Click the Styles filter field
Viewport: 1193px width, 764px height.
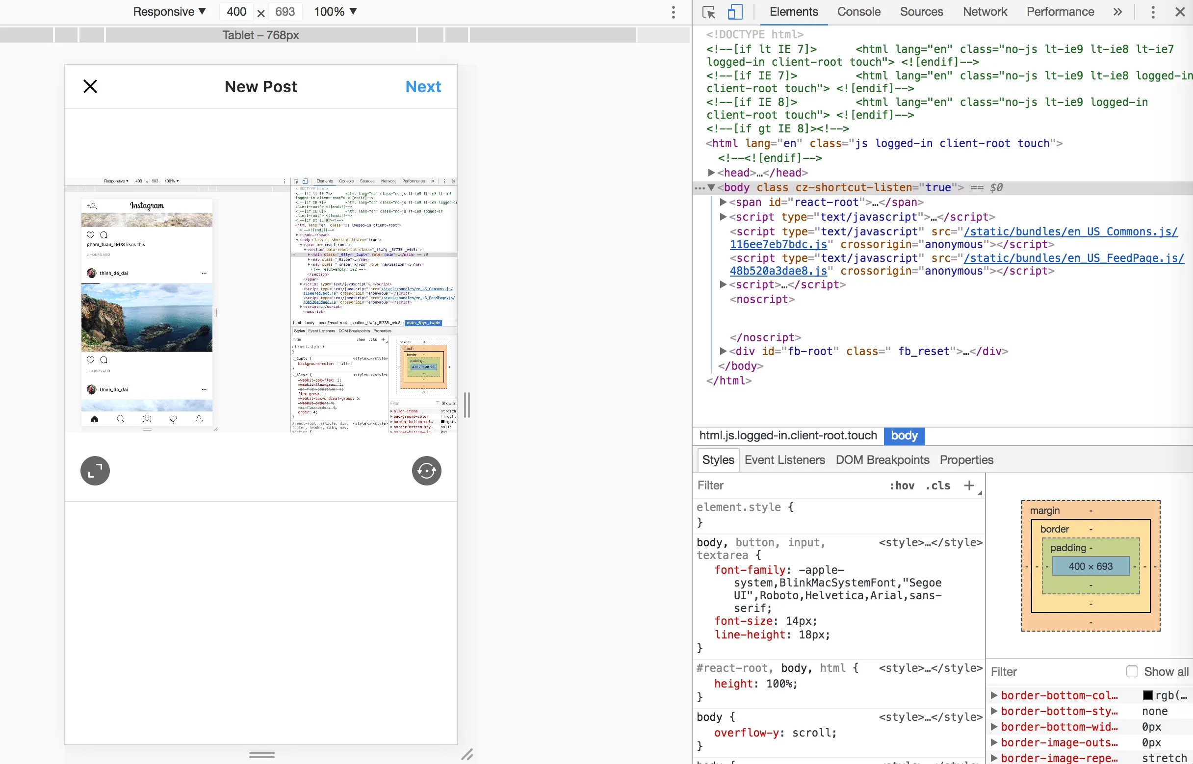[x=789, y=485]
